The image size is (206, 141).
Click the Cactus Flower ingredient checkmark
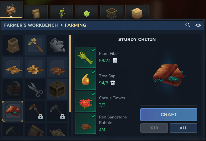coord(93,94)
